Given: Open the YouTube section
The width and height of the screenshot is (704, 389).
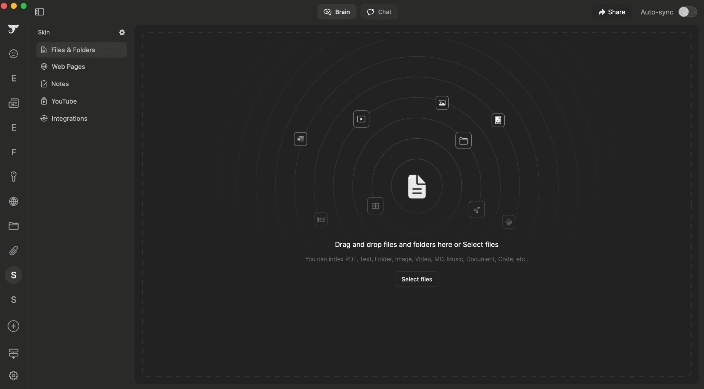Looking at the screenshot, I should coord(64,101).
